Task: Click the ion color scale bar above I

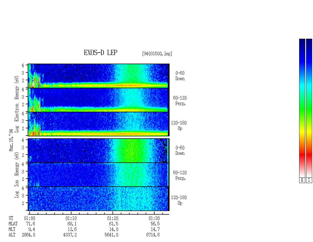Action: tap(309, 108)
